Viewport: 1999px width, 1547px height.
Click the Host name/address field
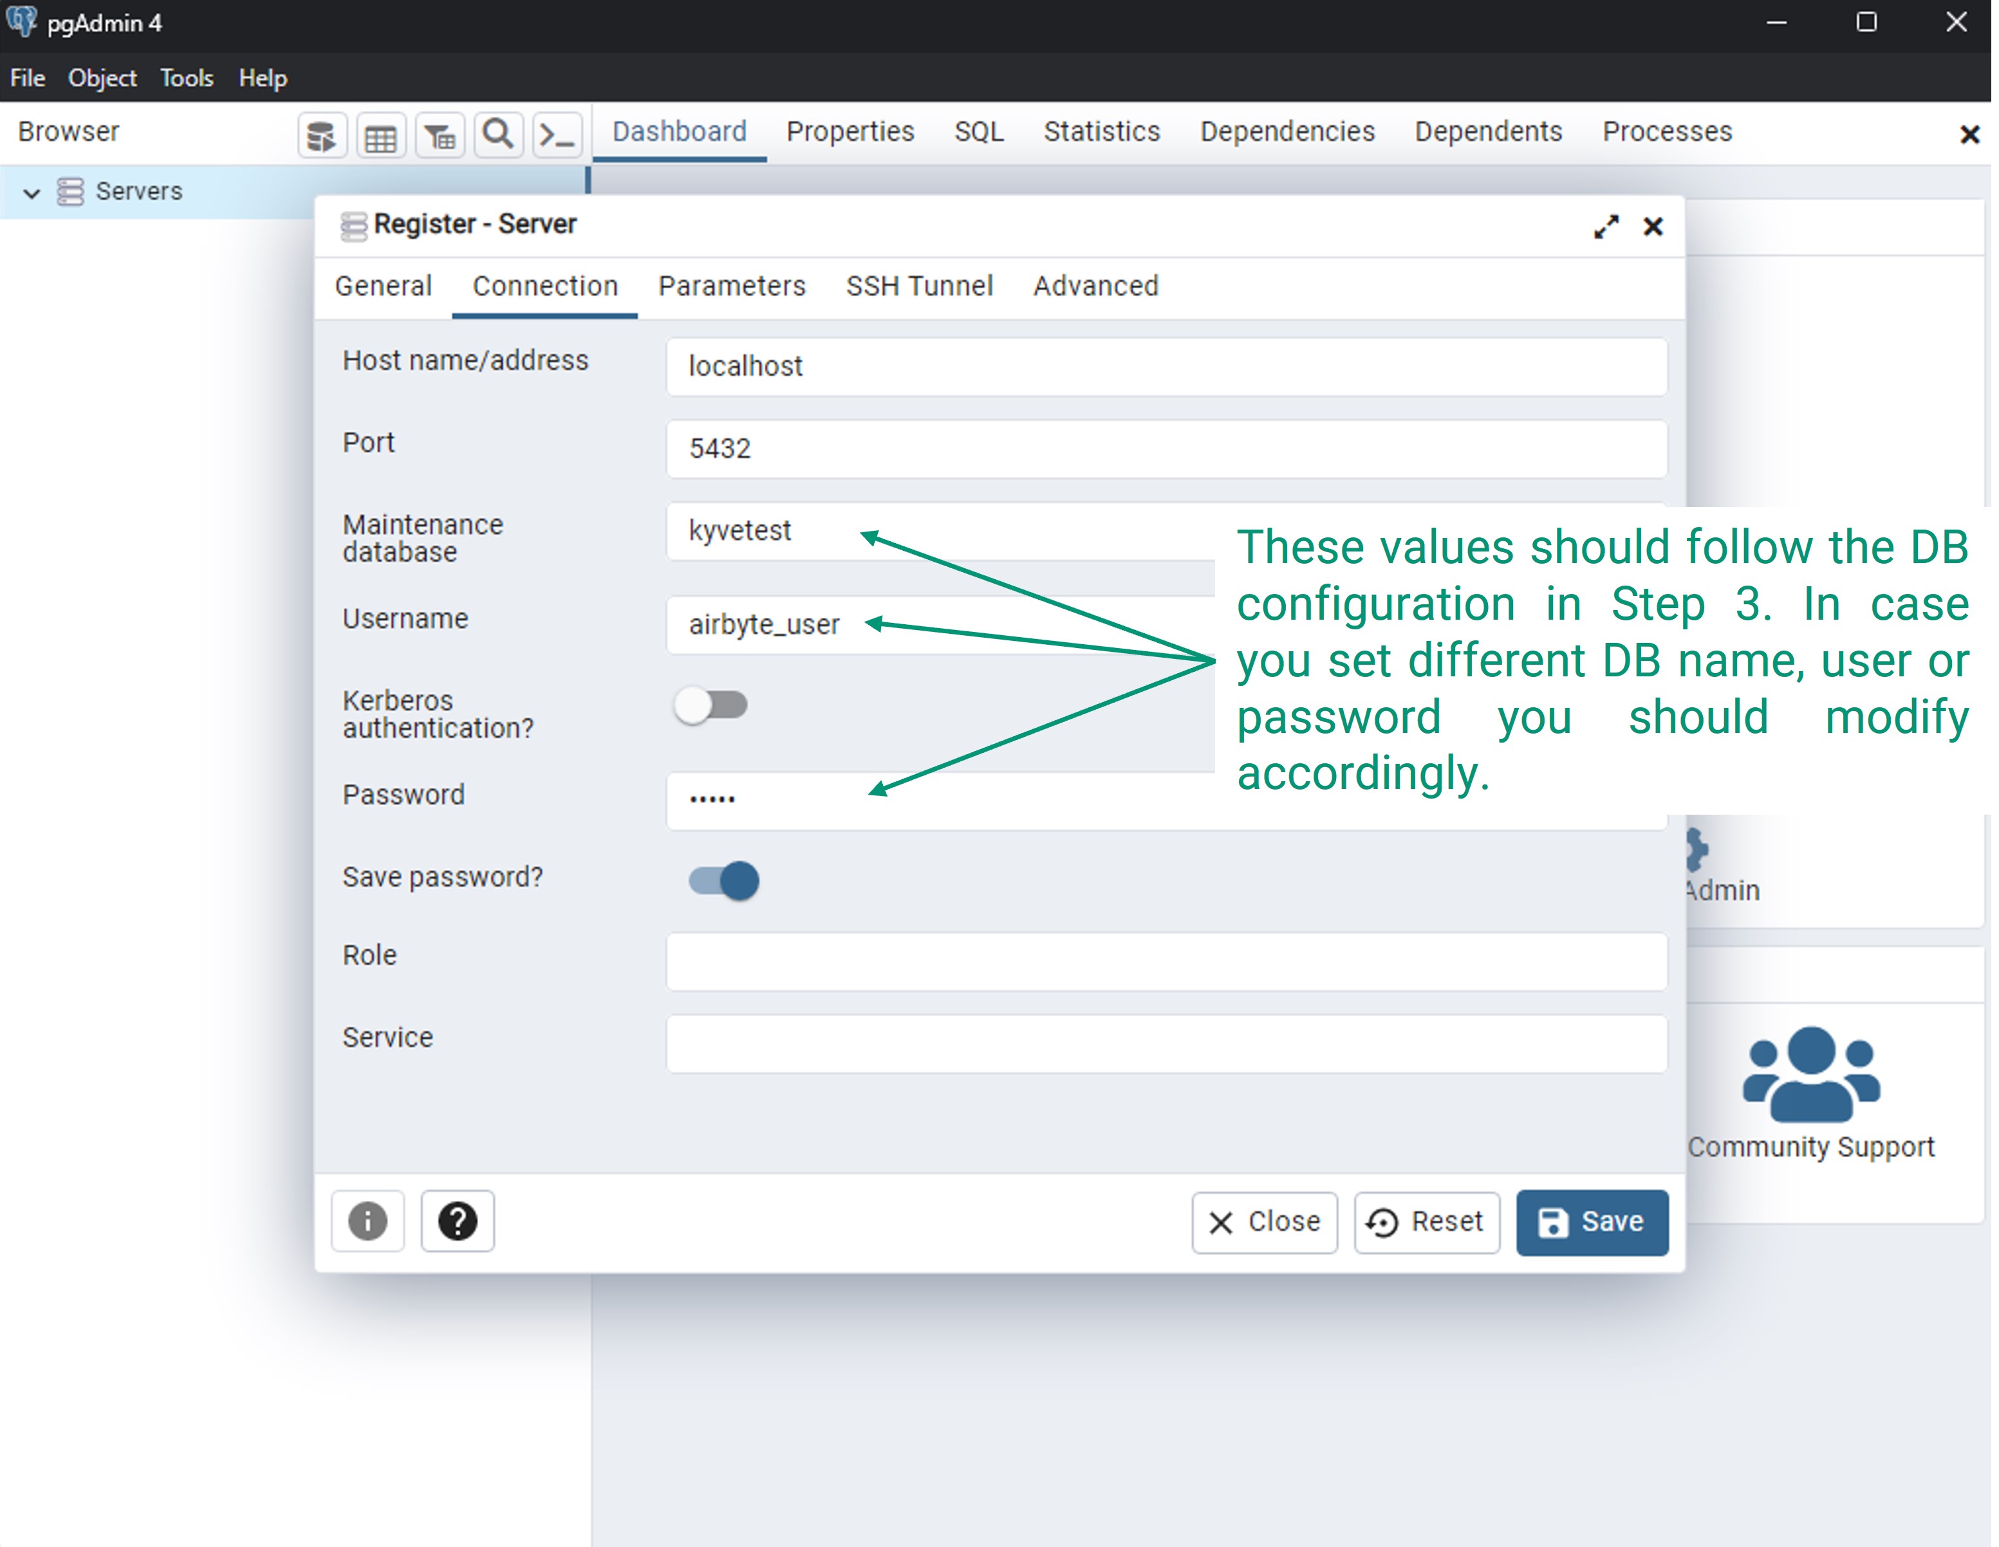[1166, 367]
